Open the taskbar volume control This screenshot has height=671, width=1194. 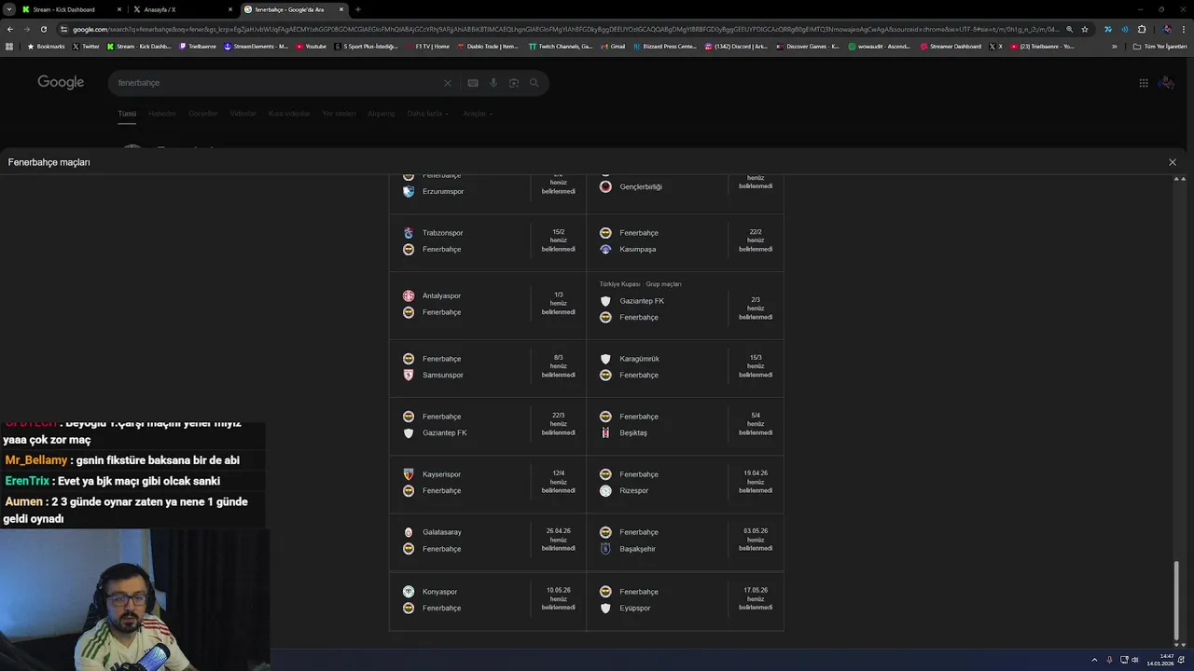[1135, 660]
